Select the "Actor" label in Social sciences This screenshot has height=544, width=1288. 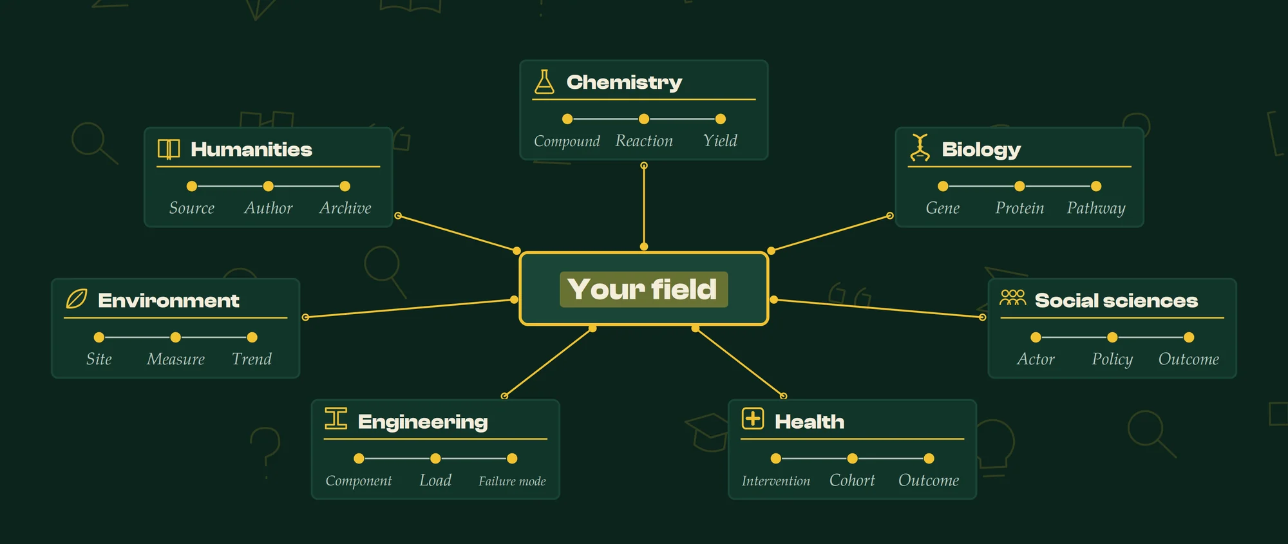click(1036, 359)
